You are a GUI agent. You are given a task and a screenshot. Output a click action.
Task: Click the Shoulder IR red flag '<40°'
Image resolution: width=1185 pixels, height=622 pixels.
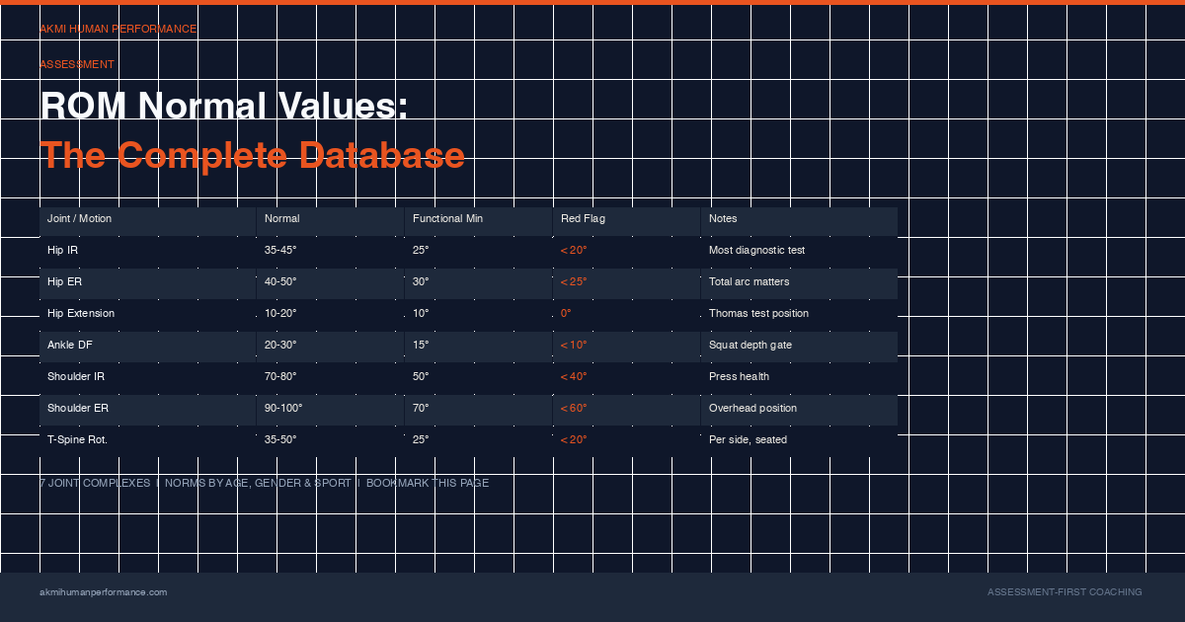pos(574,377)
